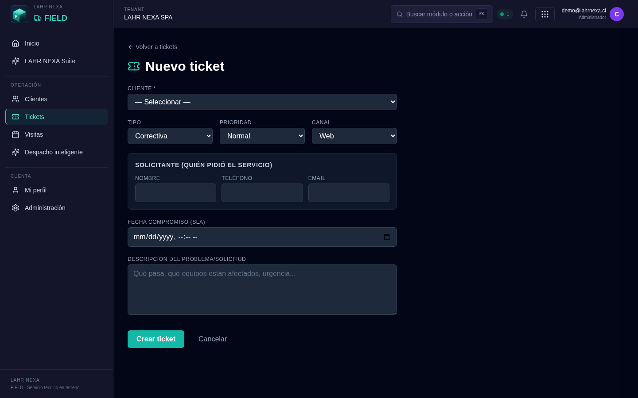Click the purple C user avatar
Screen dimensions: 638x398
[x=617, y=14]
